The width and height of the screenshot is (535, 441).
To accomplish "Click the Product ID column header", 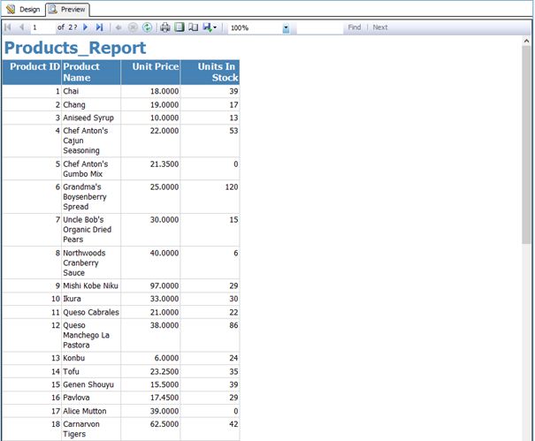I will tap(32, 72).
